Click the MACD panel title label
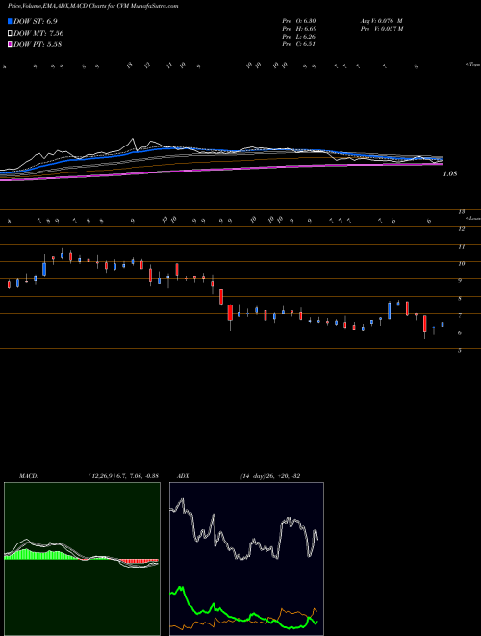 28,476
